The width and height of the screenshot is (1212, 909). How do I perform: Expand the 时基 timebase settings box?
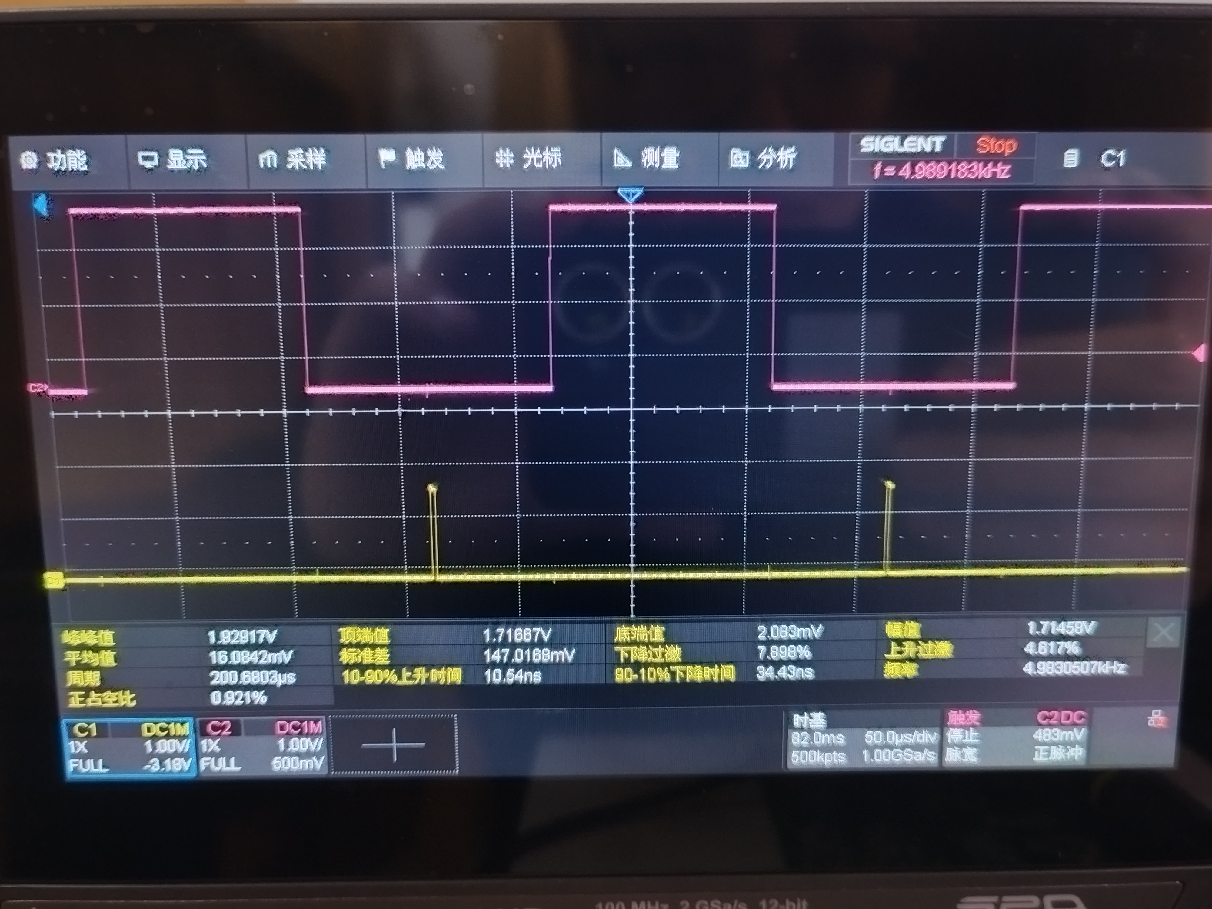(864, 739)
